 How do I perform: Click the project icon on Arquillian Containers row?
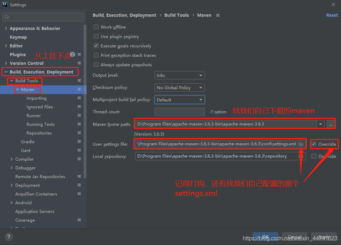tap(79, 194)
